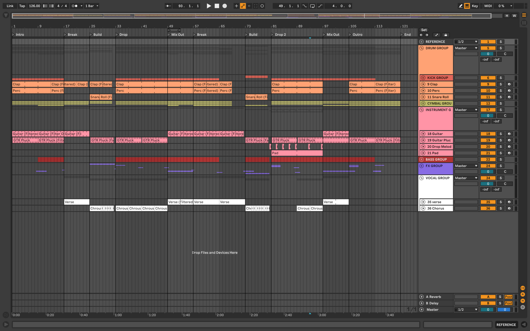Viewport: 530px width, 331px height.
Task: Solo the 9 Clap track
Action: click(501, 84)
